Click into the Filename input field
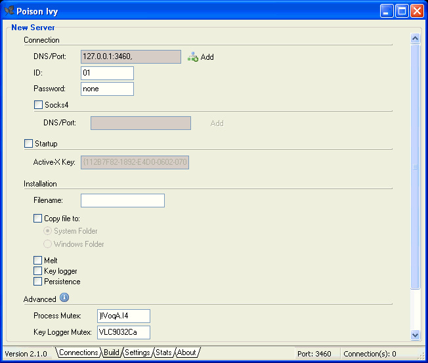The width and height of the screenshot is (428, 363). coord(122,201)
